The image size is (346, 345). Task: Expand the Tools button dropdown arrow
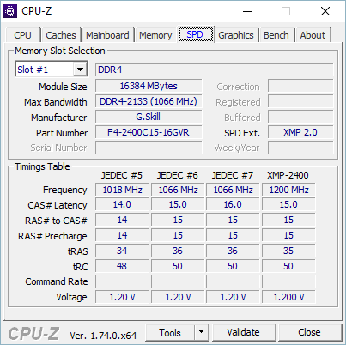tap(202, 332)
